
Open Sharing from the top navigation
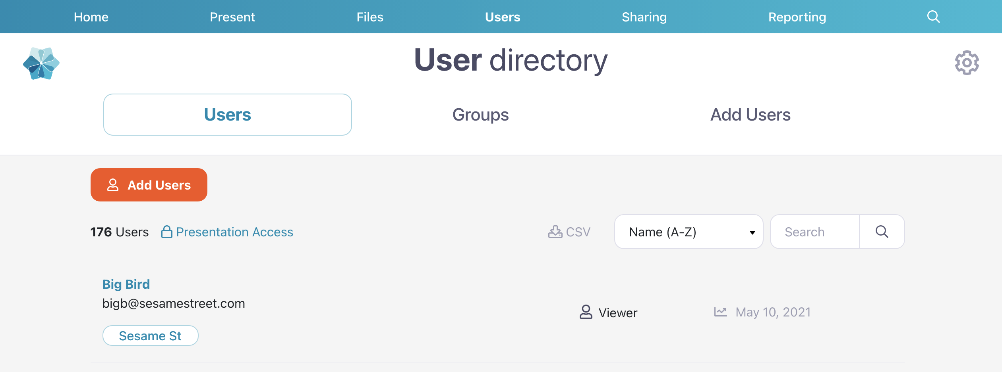click(x=644, y=17)
